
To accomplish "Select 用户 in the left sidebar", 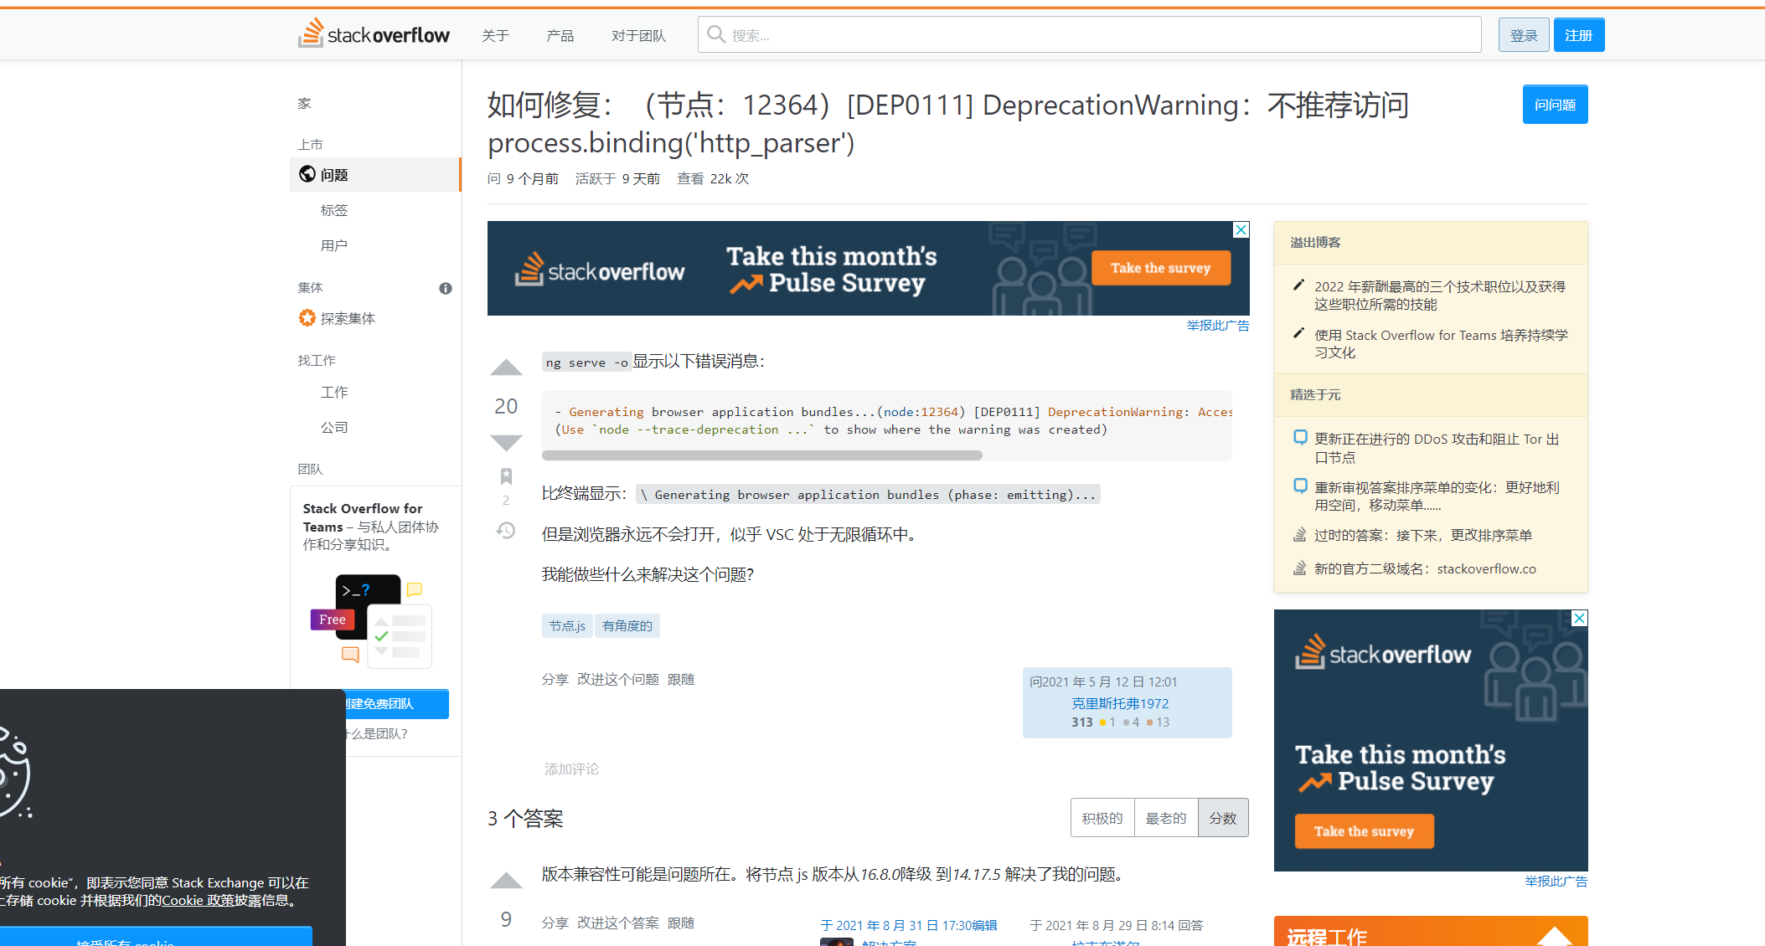I will click(334, 245).
